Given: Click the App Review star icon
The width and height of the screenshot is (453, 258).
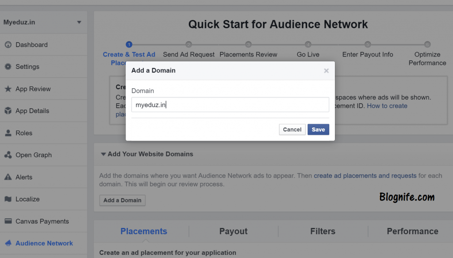Looking at the screenshot, I should 8,89.
